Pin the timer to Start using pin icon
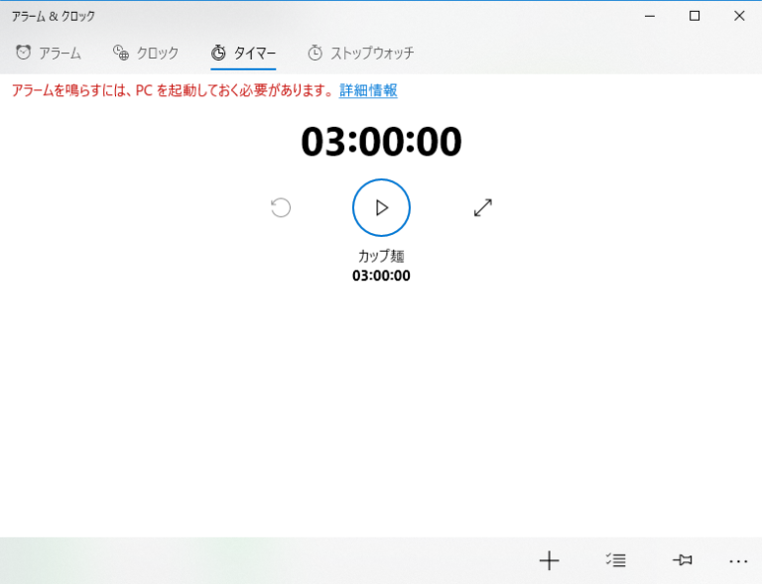762x584 pixels. pyautogui.click(x=682, y=561)
